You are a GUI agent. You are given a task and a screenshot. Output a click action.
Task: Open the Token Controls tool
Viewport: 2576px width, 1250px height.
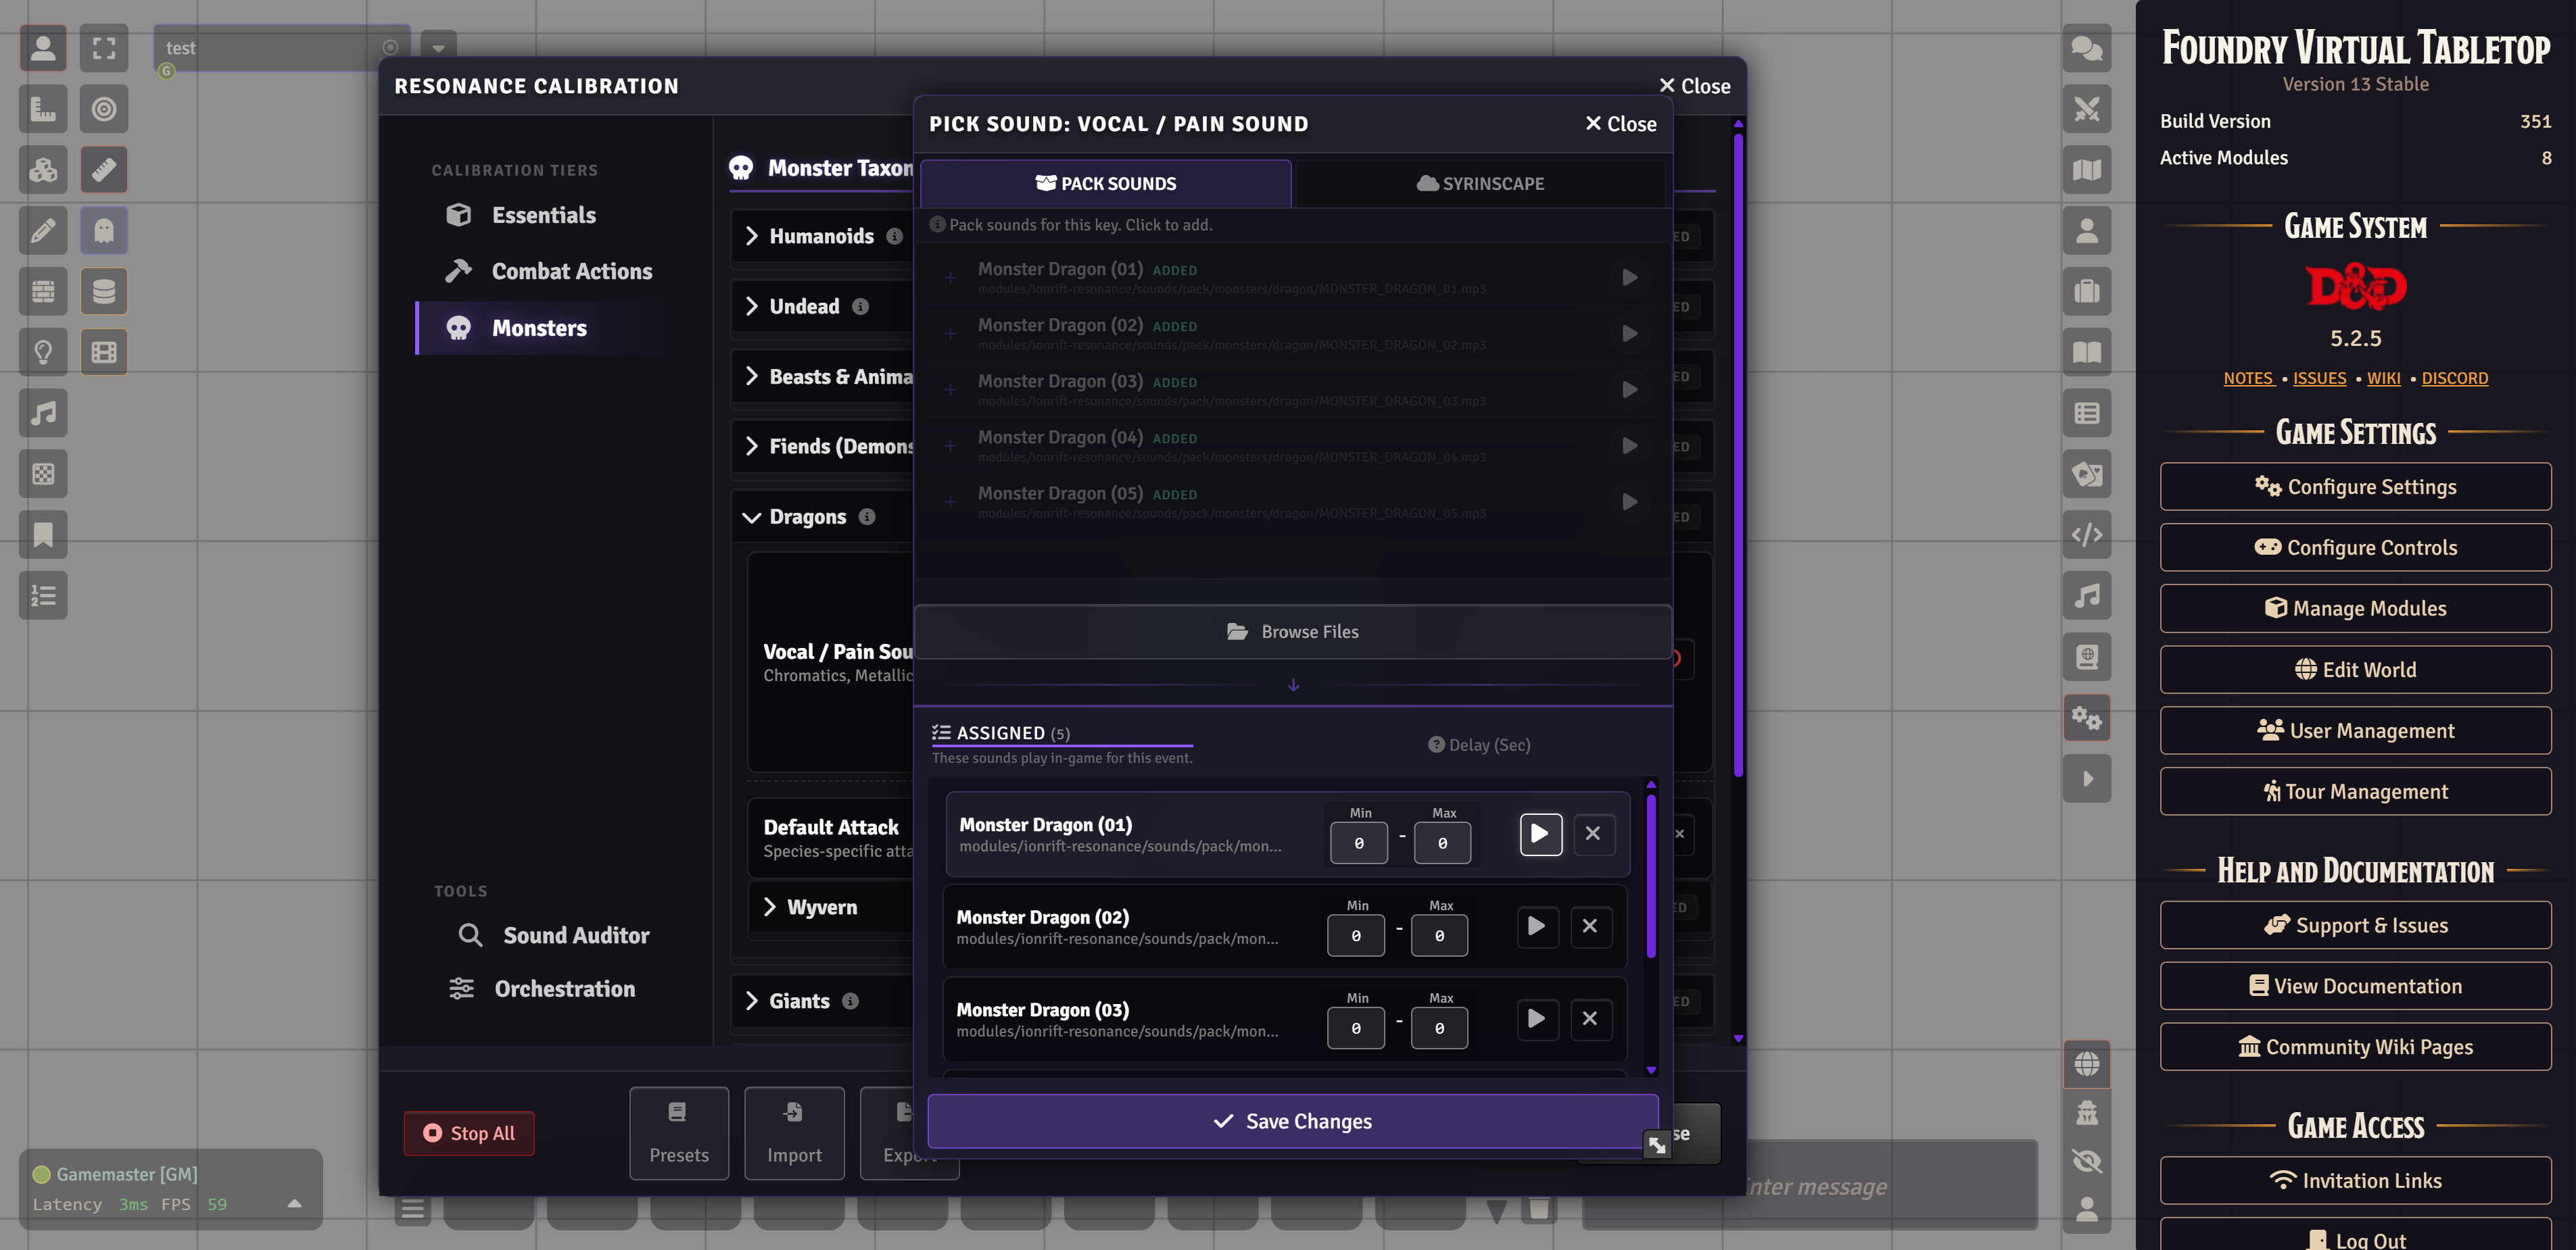point(43,48)
